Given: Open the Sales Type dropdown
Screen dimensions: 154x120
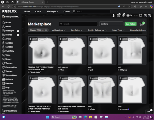Looking at the screenshot, I should 119,30.
